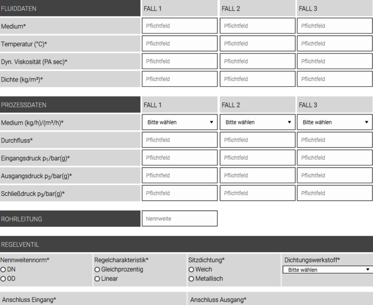Click the Fall 1 Dyn. Viskosität field
373x305 pixels.
[x=180, y=61]
